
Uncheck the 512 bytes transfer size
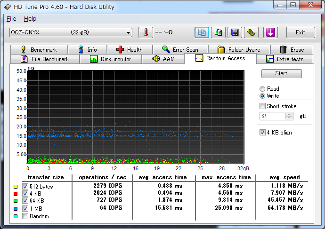25,186
